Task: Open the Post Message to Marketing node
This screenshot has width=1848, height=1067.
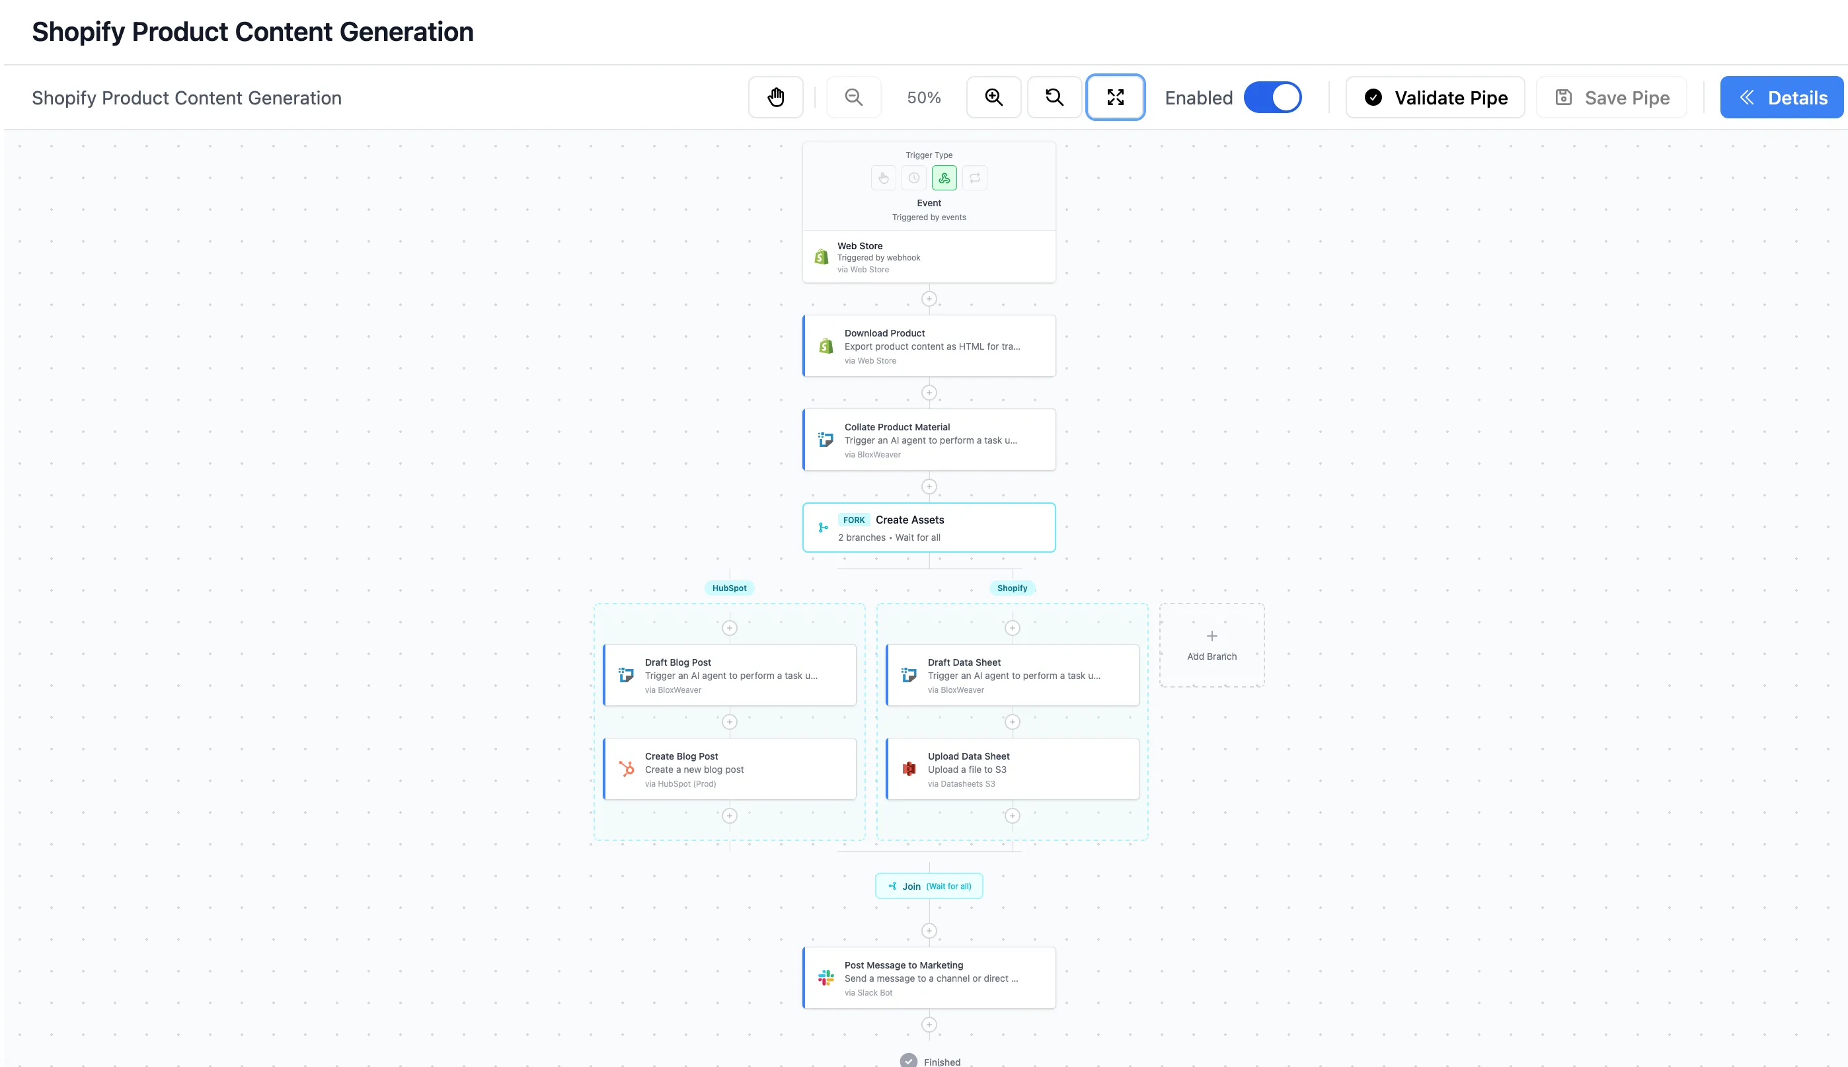Action: pos(929,978)
